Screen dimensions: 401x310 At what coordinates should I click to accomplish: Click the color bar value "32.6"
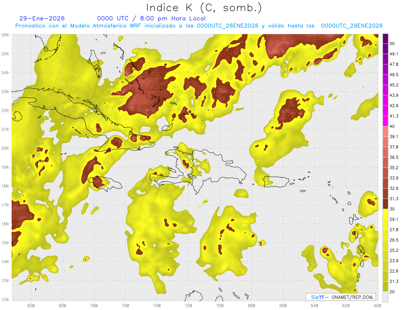(394, 188)
